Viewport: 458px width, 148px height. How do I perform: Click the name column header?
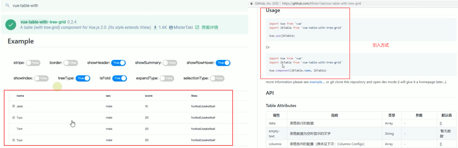tap(20, 96)
